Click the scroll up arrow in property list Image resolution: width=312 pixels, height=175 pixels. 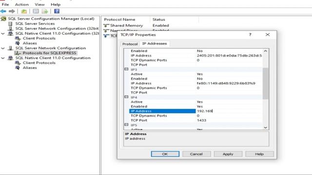tap(265, 51)
